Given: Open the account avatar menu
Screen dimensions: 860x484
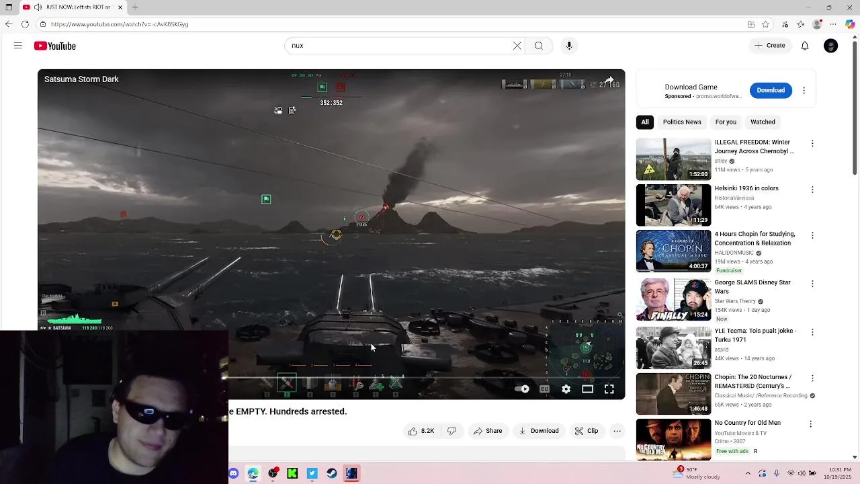Looking at the screenshot, I should pos(831,46).
